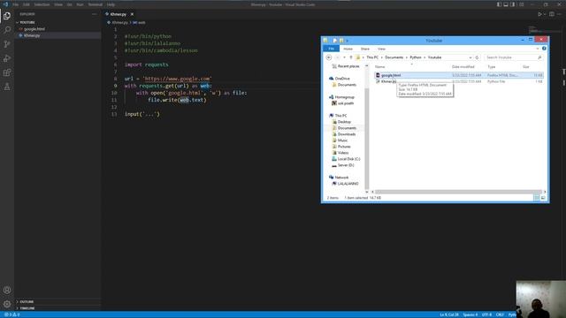Open the Explorer panel's Views and More Actions ellipsis

tap(95, 14)
